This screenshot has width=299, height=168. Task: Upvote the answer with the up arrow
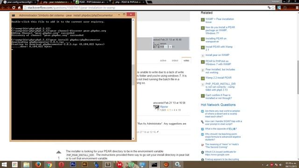click(59, 152)
